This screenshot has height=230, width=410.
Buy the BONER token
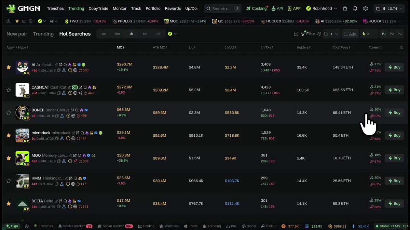394,113
